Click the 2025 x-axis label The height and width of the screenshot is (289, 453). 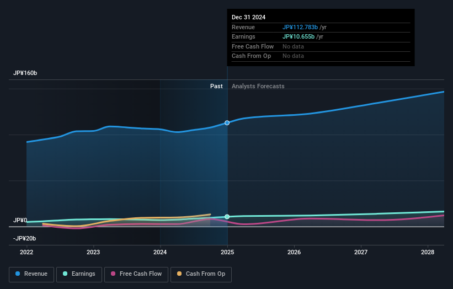tap(227, 252)
